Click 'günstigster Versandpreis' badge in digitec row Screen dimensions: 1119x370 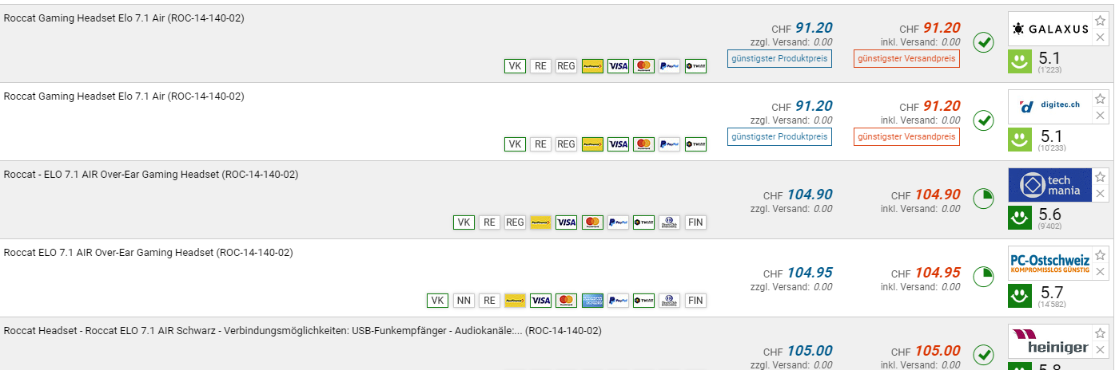[906, 136]
